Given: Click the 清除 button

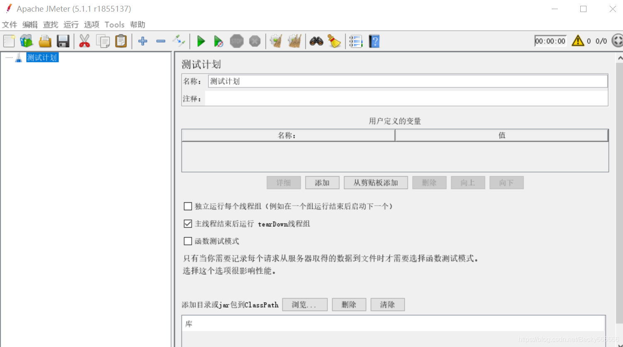Looking at the screenshot, I should [x=387, y=304].
